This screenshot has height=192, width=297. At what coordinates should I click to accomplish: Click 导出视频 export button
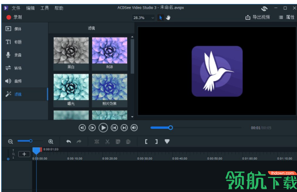coord(258,17)
